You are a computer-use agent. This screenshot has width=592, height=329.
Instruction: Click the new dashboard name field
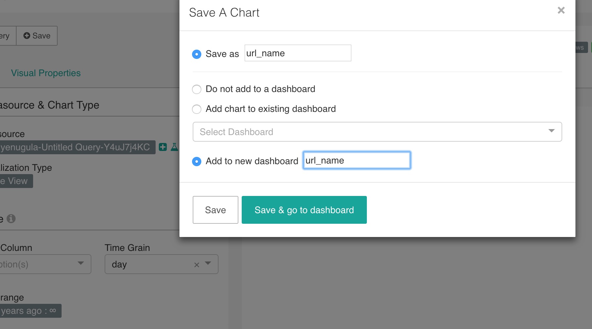click(x=357, y=160)
